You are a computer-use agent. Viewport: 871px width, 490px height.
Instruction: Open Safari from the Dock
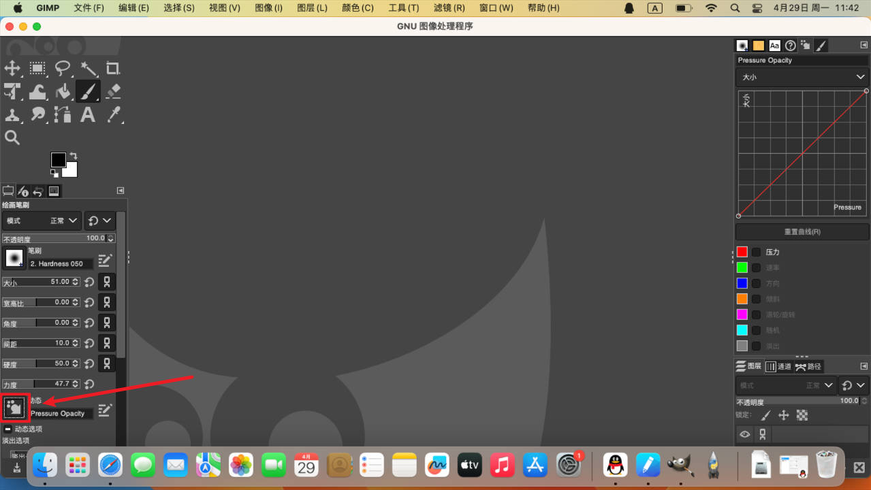pyautogui.click(x=110, y=465)
